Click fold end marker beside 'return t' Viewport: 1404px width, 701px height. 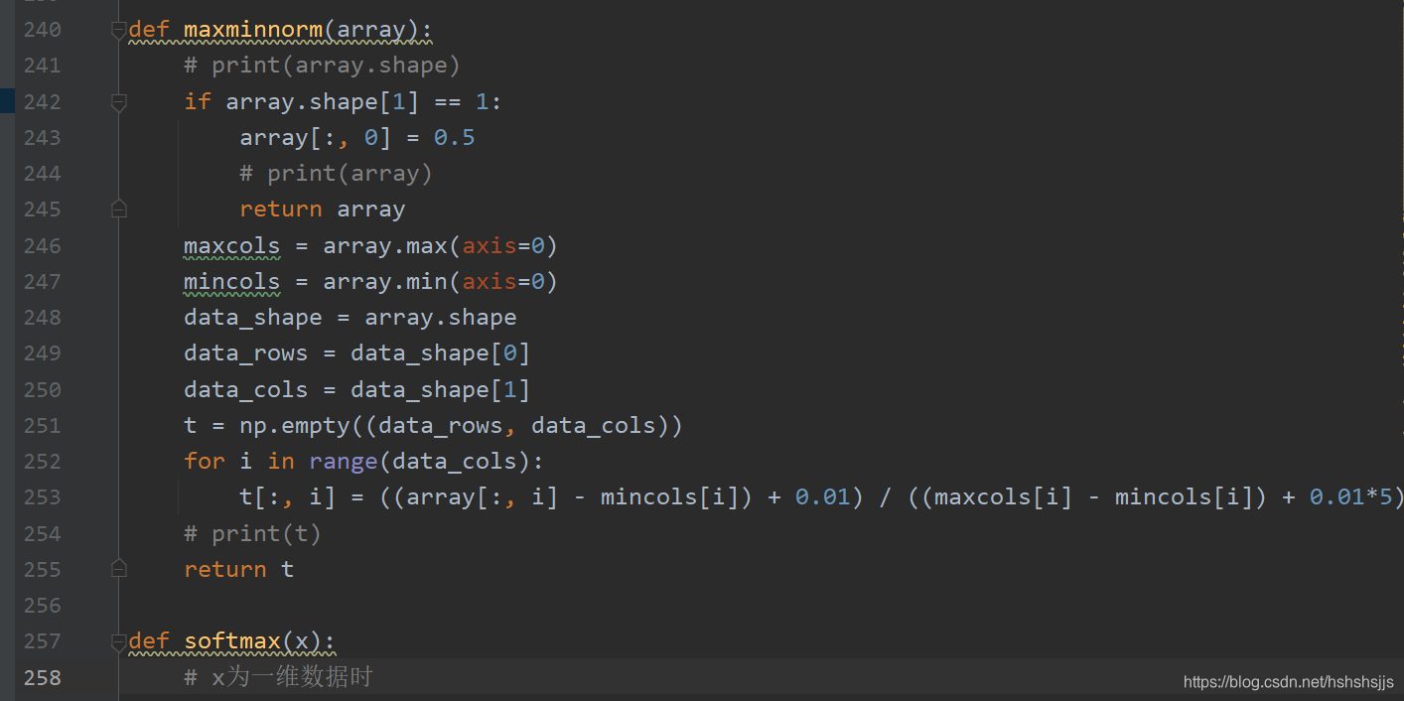click(119, 569)
